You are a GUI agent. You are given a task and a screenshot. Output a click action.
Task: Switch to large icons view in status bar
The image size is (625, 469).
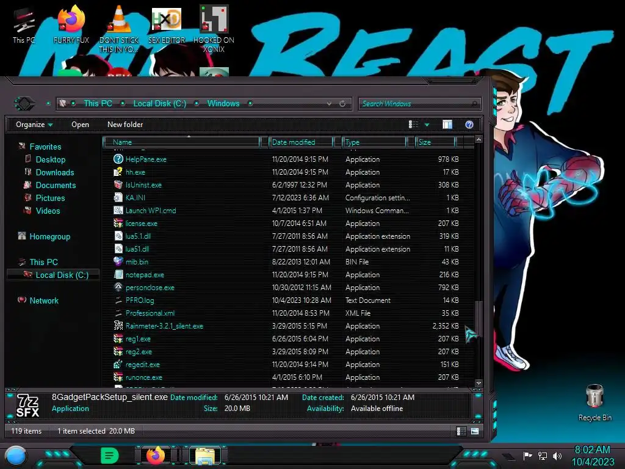click(x=475, y=431)
